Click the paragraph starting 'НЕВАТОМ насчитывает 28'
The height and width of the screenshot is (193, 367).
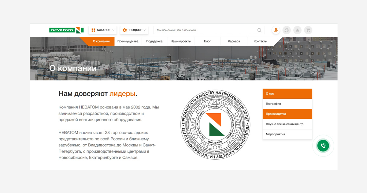[107, 145]
